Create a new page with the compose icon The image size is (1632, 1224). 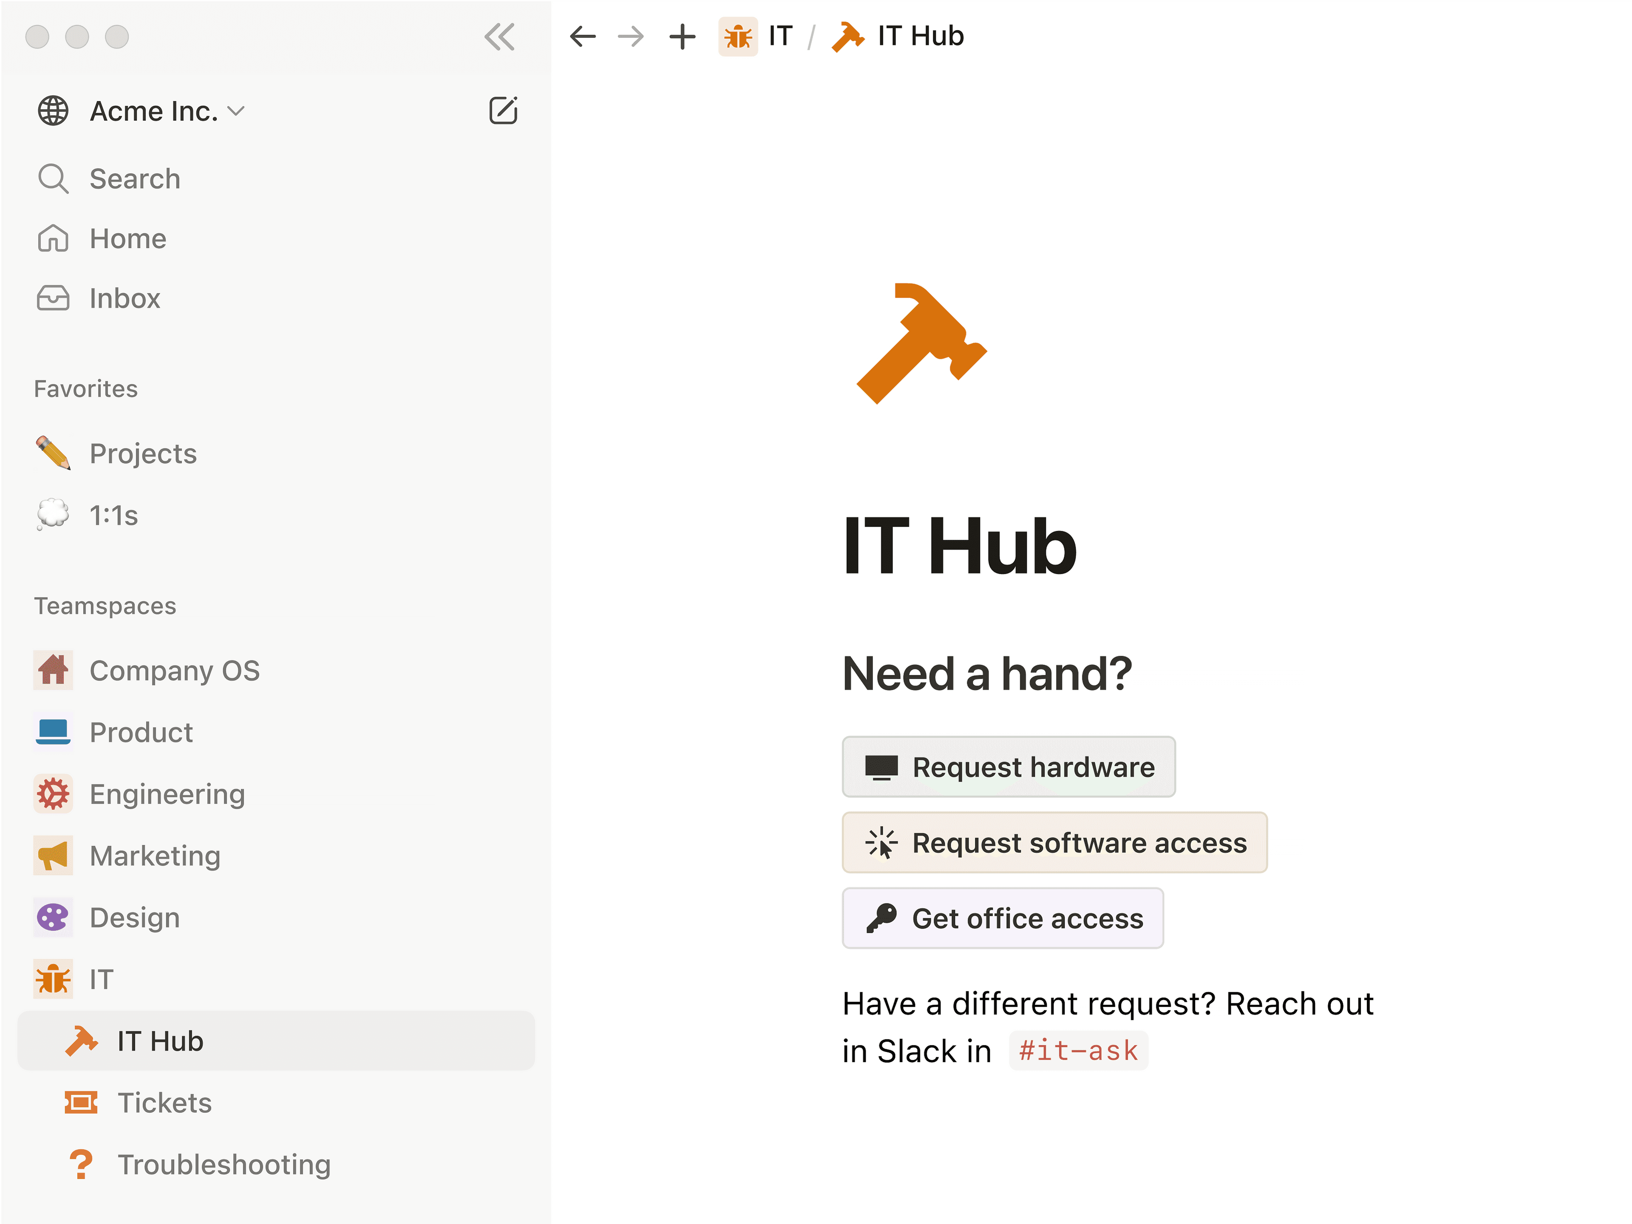pyautogui.click(x=503, y=110)
